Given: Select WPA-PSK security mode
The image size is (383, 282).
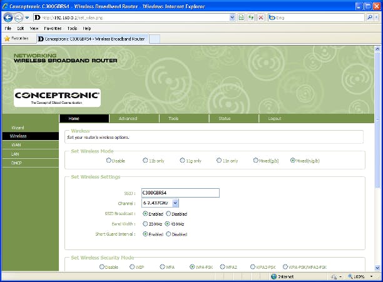Looking at the screenshot, I should pyautogui.click(x=192, y=267).
